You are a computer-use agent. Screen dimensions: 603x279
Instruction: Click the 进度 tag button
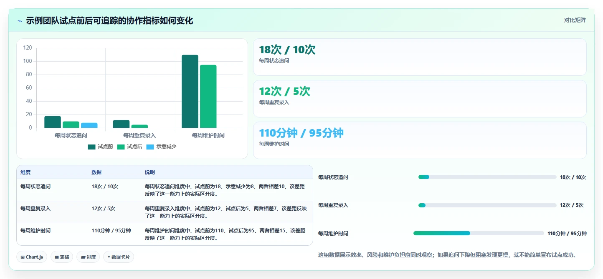tap(88, 257)
